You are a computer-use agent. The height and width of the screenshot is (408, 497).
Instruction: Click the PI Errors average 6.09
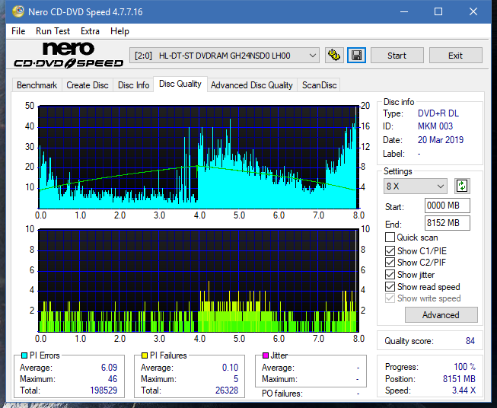coord(109,368)
